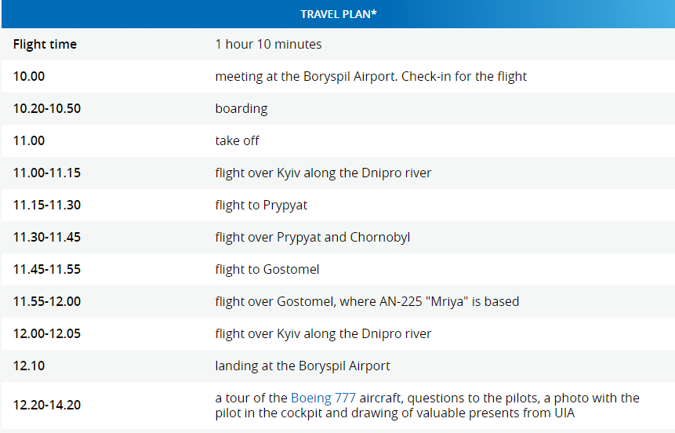Click the 'flight to Gostomel' entry

tap(267, 270)
